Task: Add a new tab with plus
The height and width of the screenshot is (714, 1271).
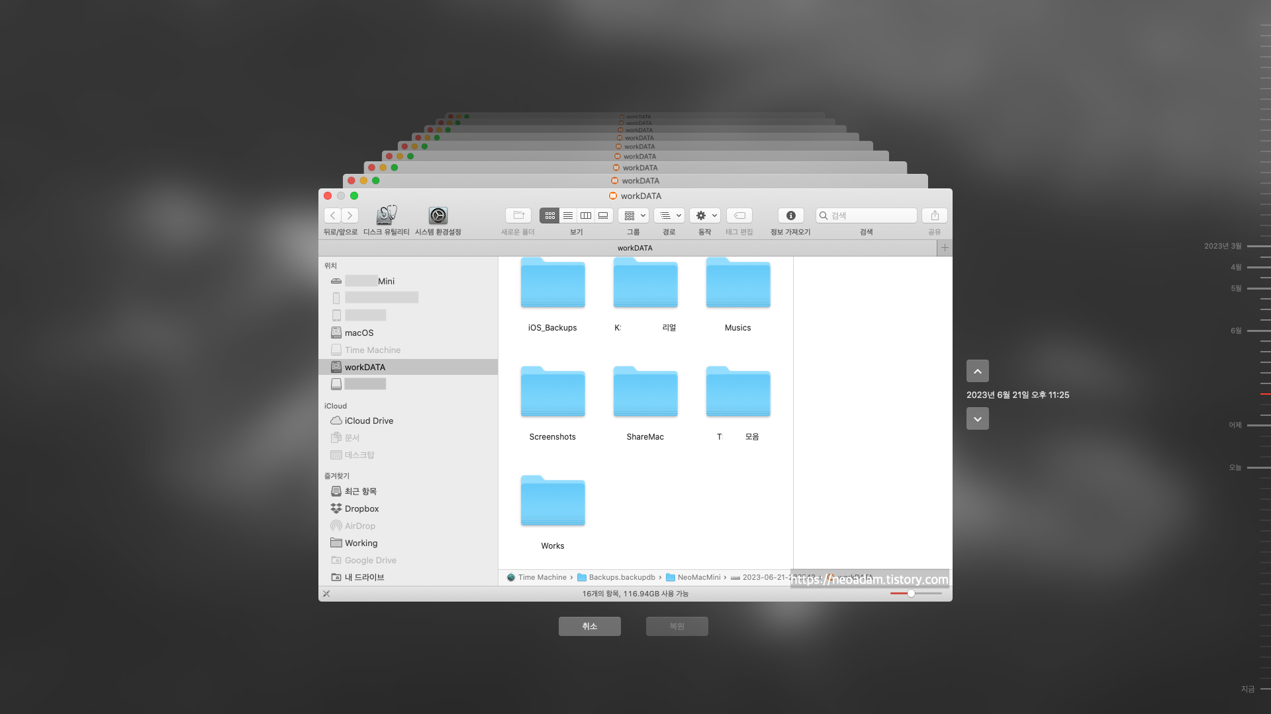Action: (945, 248)
